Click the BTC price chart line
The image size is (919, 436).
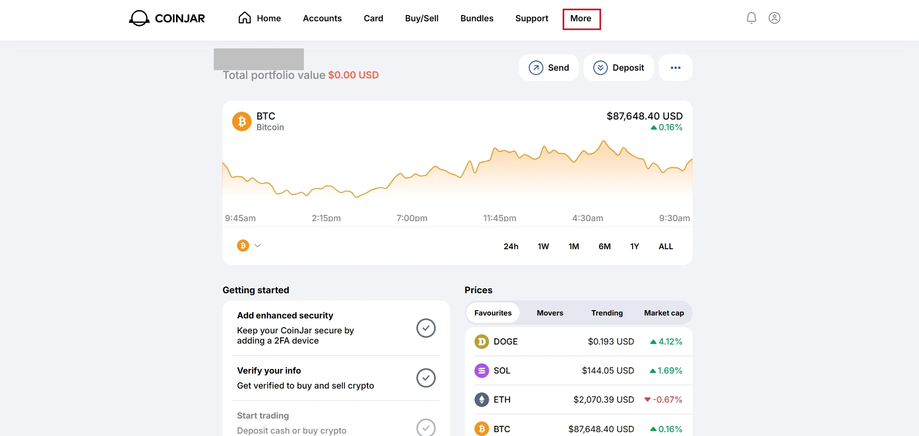(458, 169)
